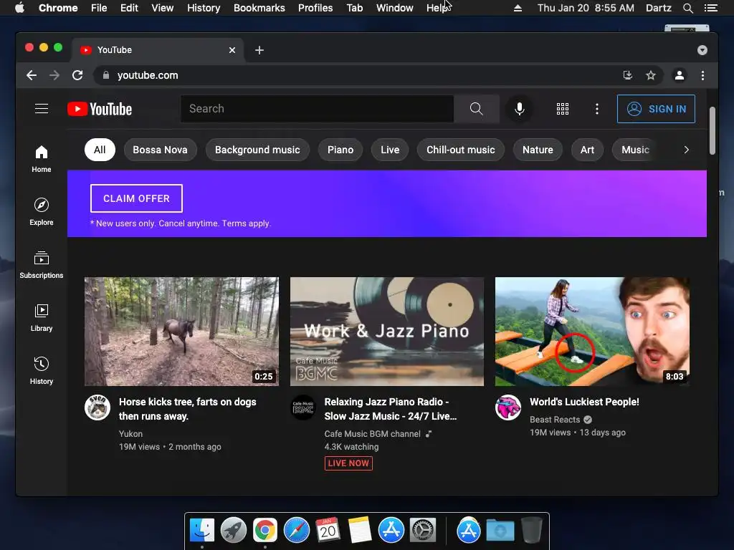Open System Preferences from the Dock
734x550 pixels.
pyautogui.click(x=423, y=531)
